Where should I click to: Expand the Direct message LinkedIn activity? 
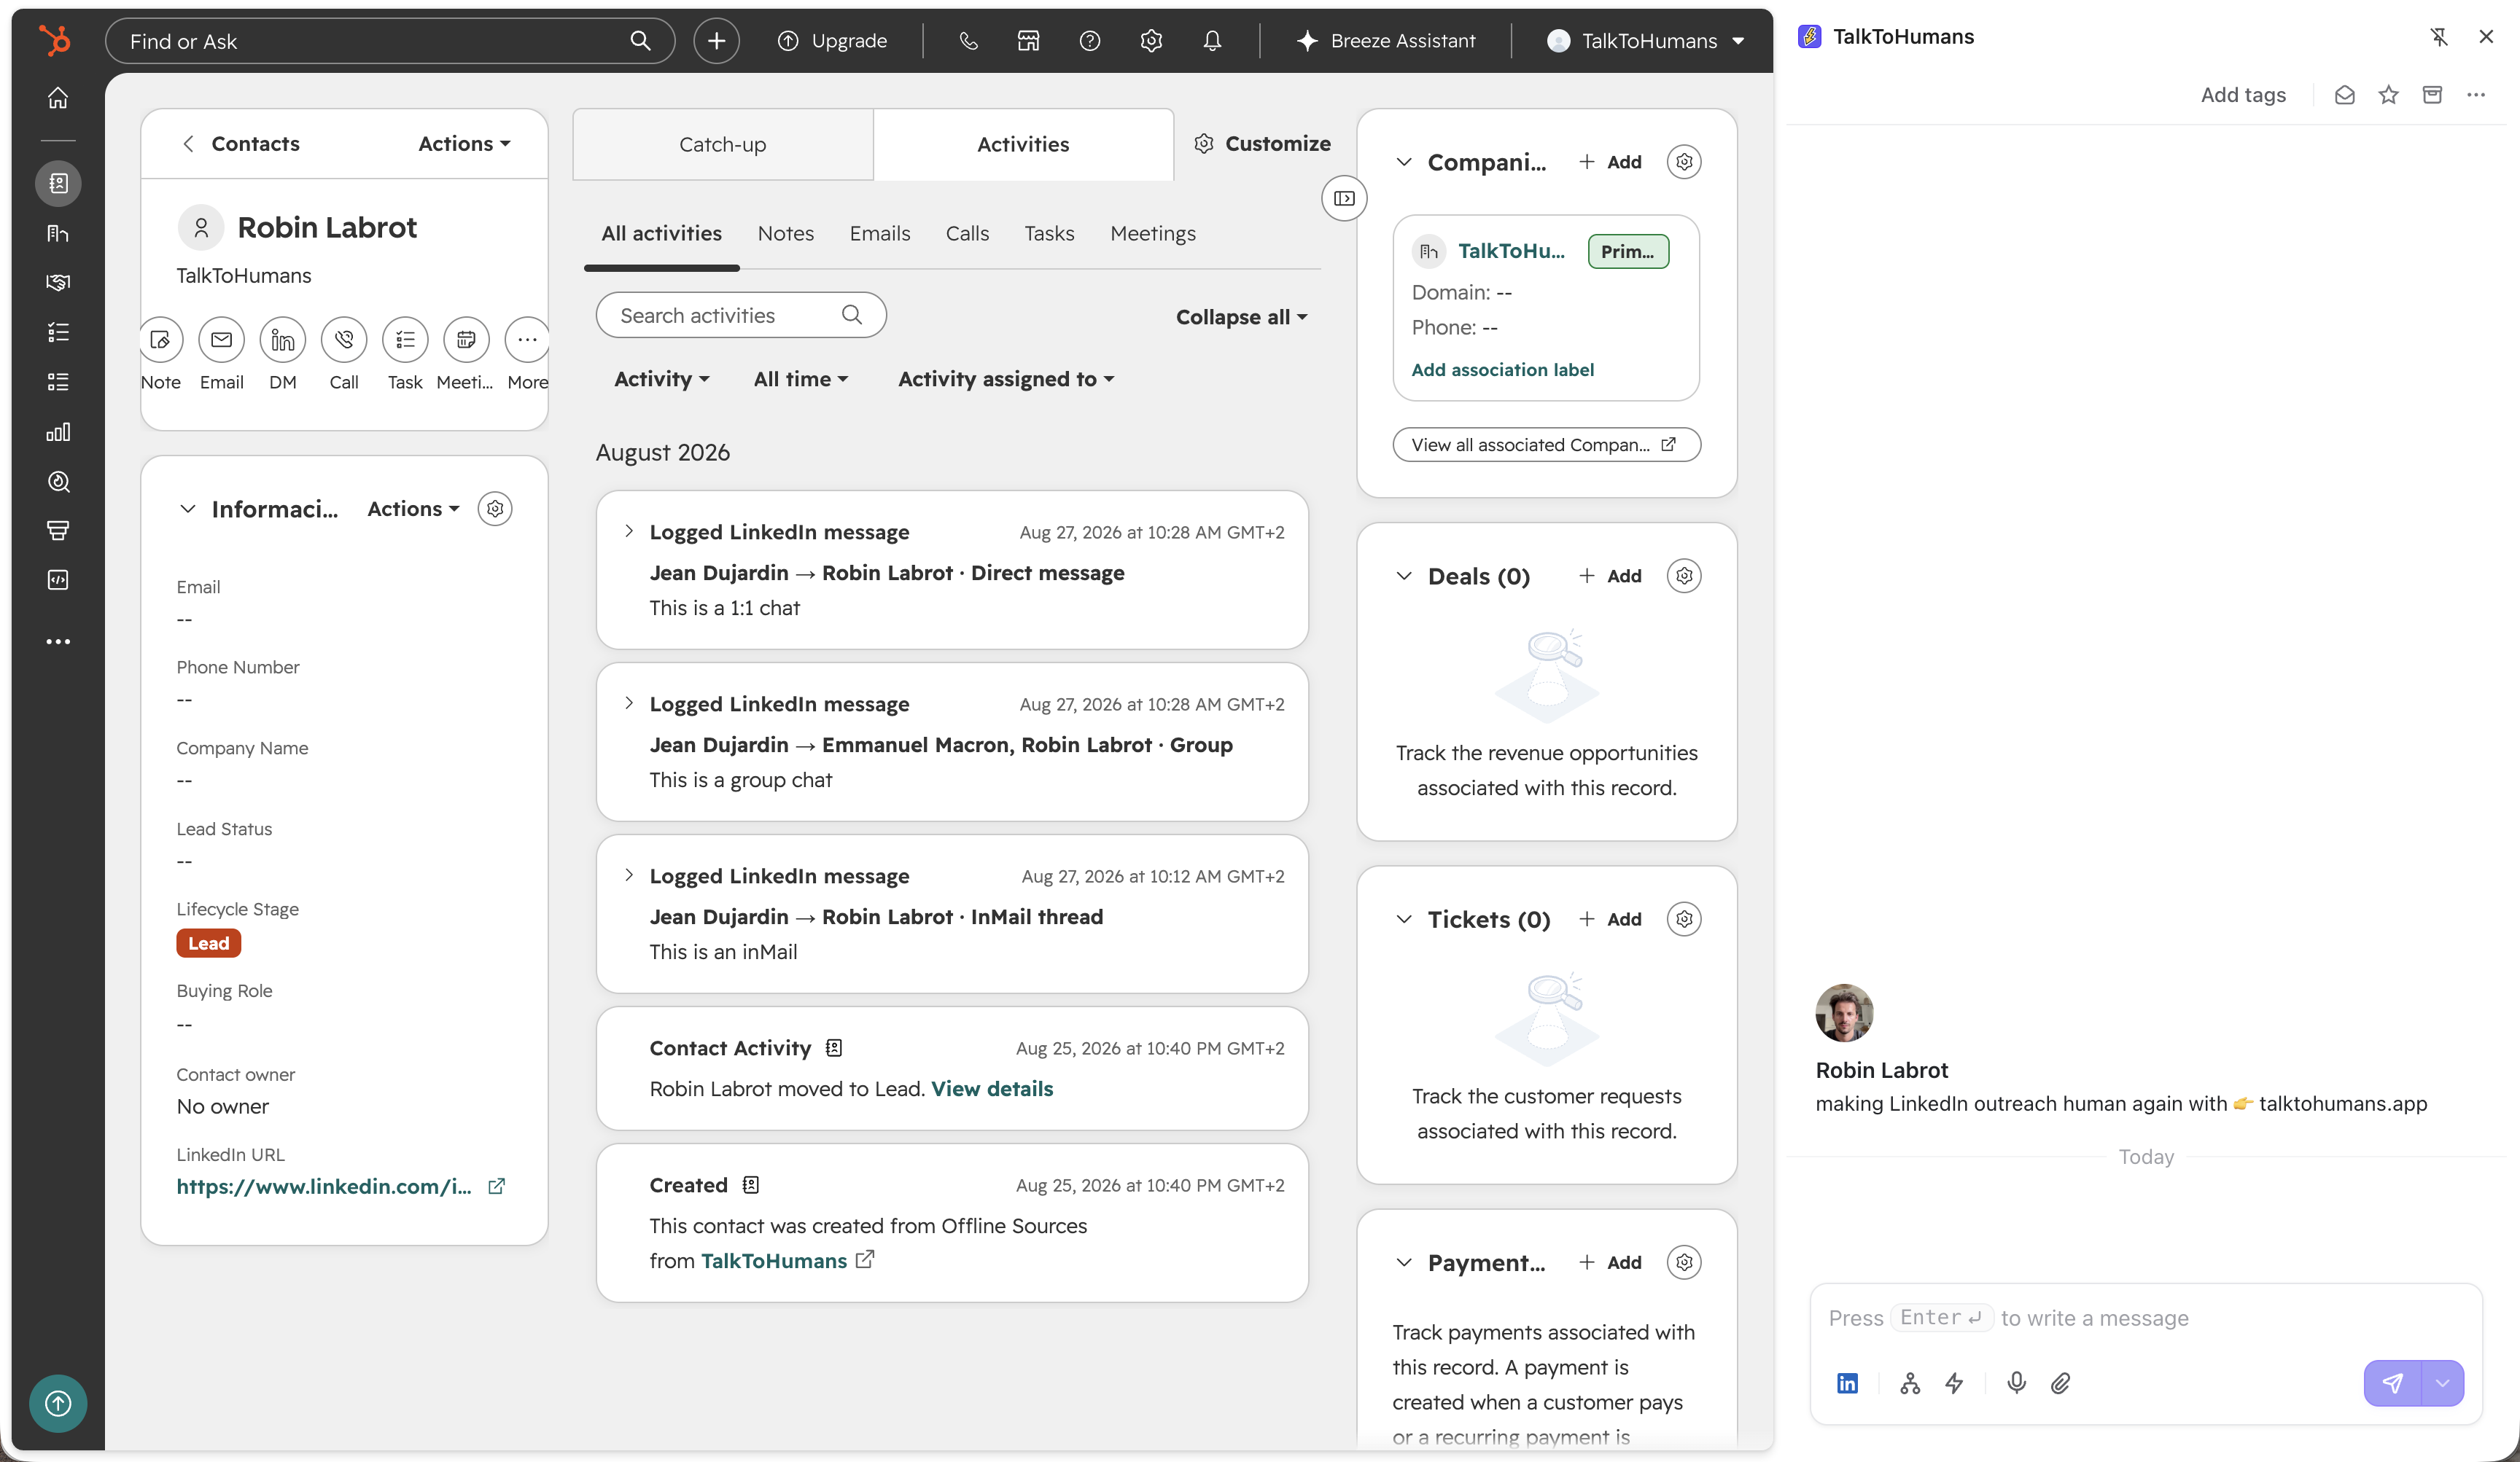point(629,531)
